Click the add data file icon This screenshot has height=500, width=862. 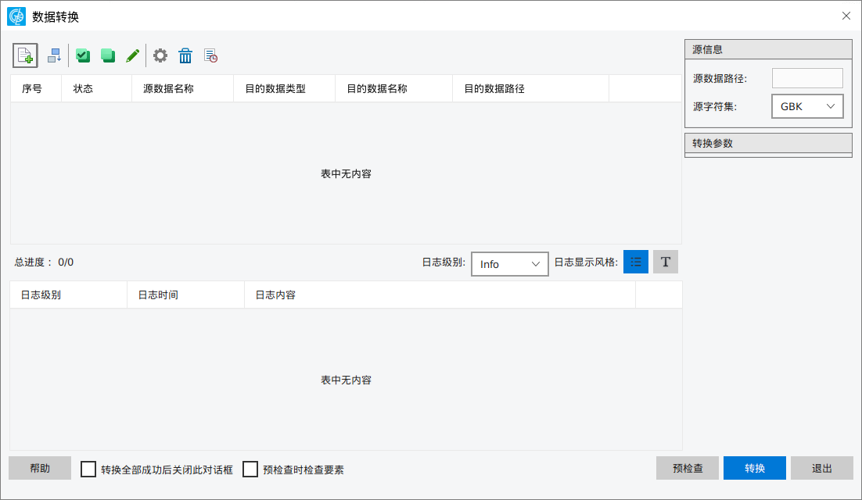[25, 55]
